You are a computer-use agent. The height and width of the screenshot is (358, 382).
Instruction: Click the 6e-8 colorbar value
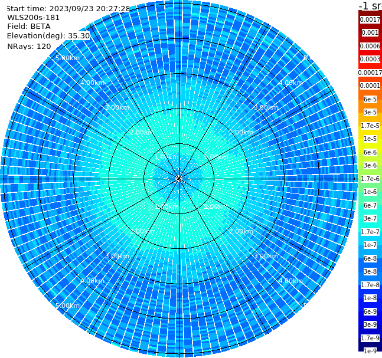(x=370, y=258)
